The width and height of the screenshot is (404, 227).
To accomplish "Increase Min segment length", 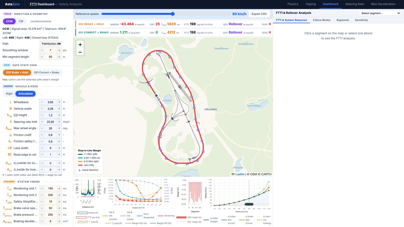I will [x=59, y=57].
